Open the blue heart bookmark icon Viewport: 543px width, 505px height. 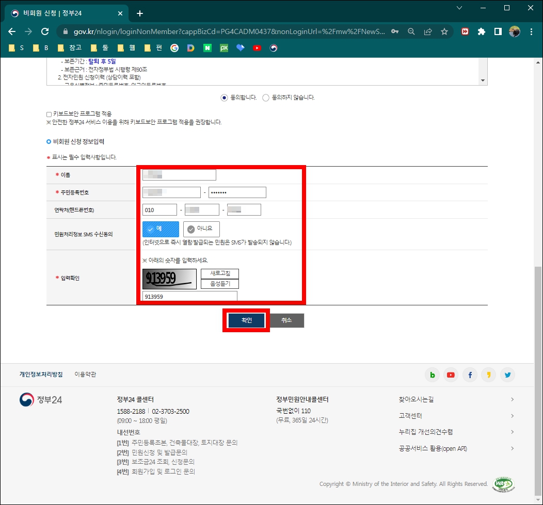[x=241, y=48]
